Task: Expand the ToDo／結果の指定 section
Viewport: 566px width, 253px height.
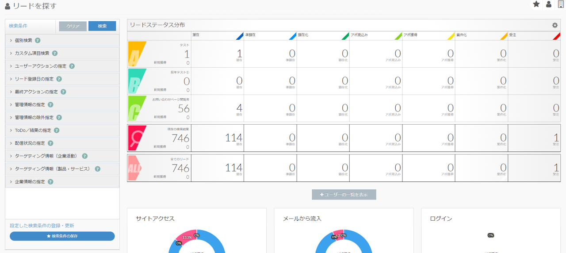Action: point(62,130)
